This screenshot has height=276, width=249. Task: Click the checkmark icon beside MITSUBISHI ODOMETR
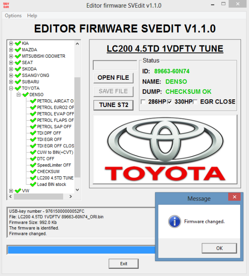18,56
